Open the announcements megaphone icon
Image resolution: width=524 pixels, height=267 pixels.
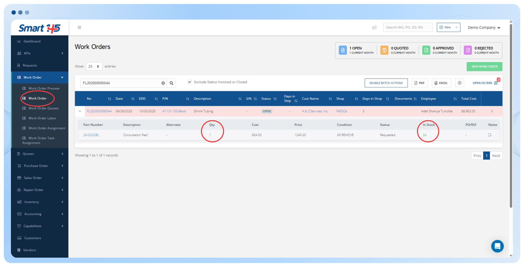pyautogui.click(x=374, y=27)
